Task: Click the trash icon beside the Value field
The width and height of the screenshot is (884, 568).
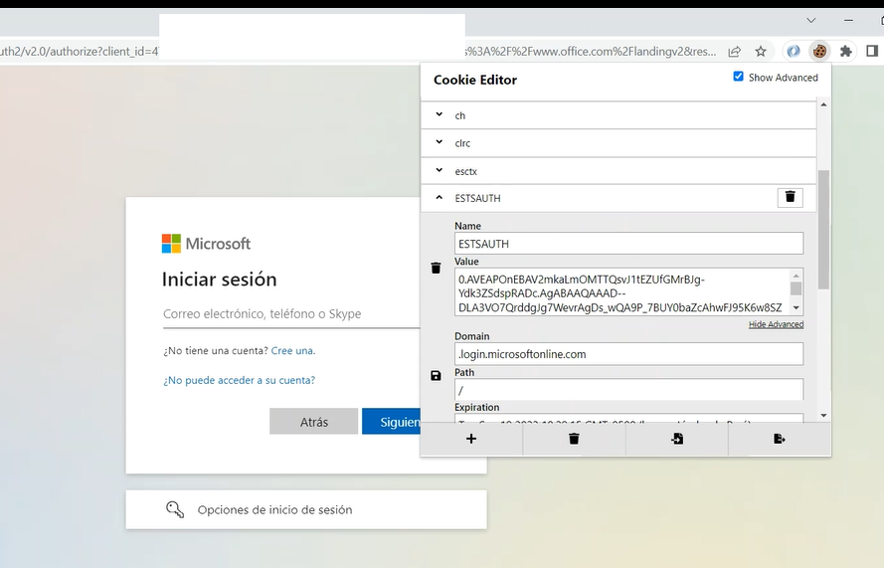Action: click(x=436, y=268)
